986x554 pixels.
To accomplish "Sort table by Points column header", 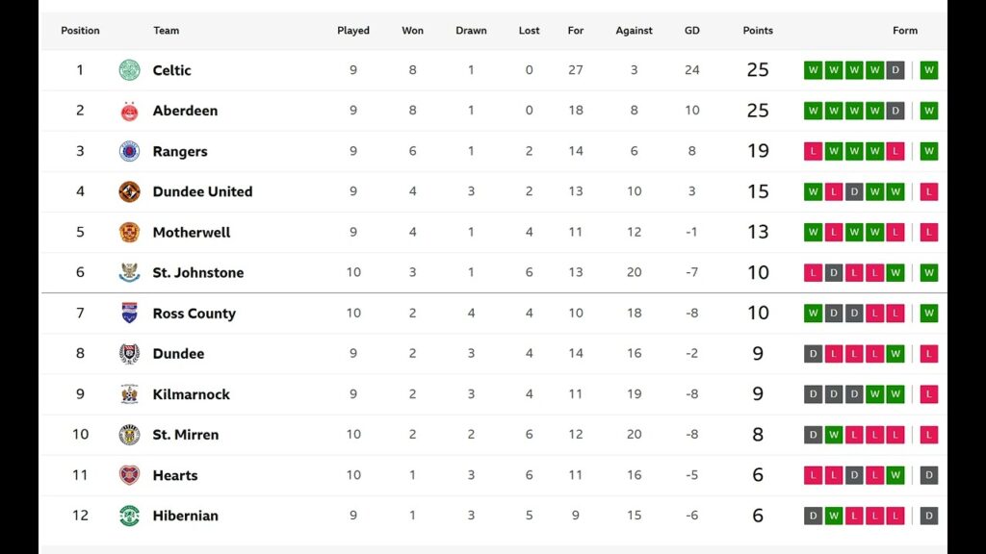I will coord(758,31).
